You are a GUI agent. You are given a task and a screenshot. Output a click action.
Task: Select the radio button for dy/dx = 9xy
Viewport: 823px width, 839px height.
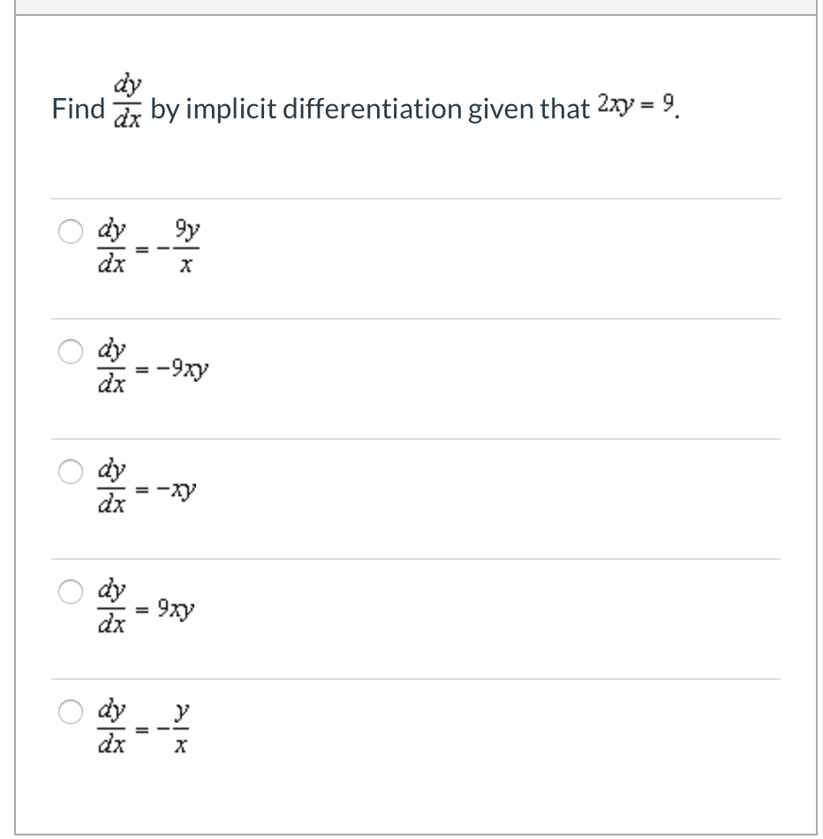[x=70, y=592]
